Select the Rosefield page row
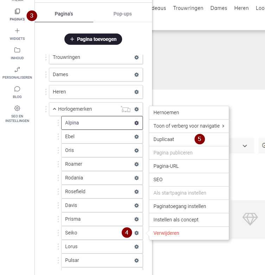 (102, 192)
